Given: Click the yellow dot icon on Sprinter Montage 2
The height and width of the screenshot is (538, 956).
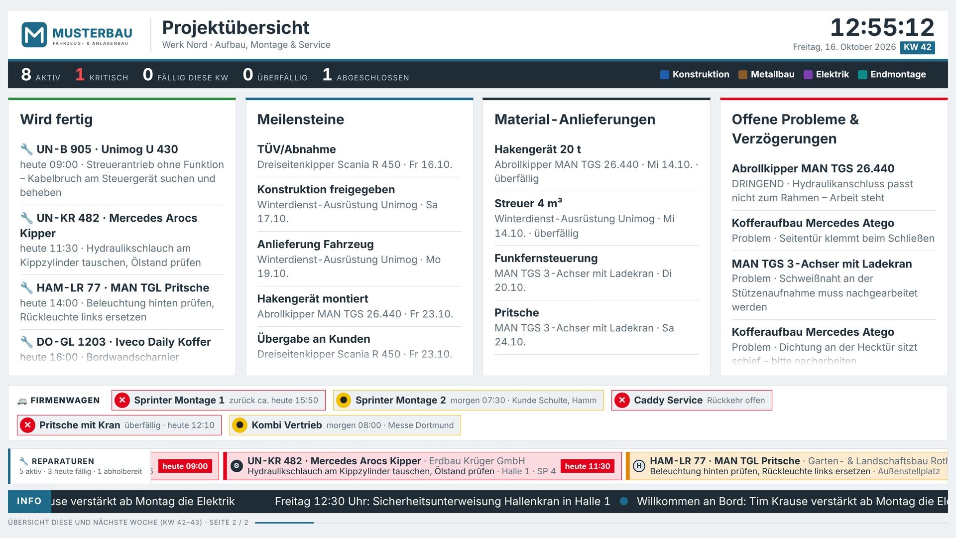Looking at the screenshot, I should (344, 400).
